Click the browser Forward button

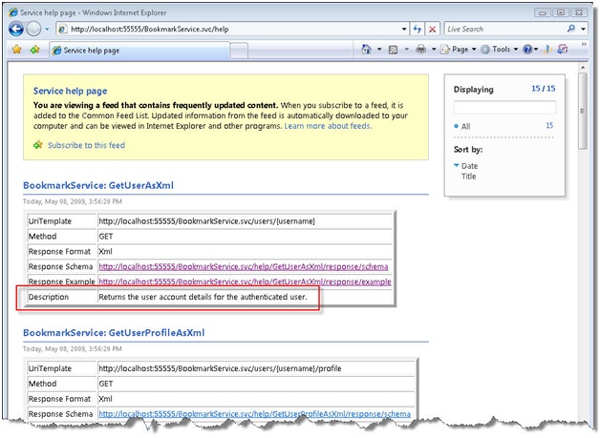(34, 29)
